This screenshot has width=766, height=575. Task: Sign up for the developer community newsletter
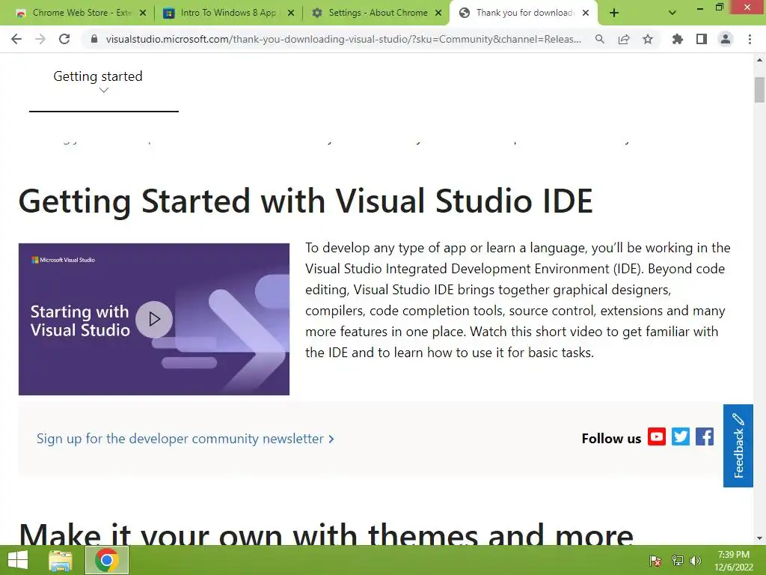point(186,439)
